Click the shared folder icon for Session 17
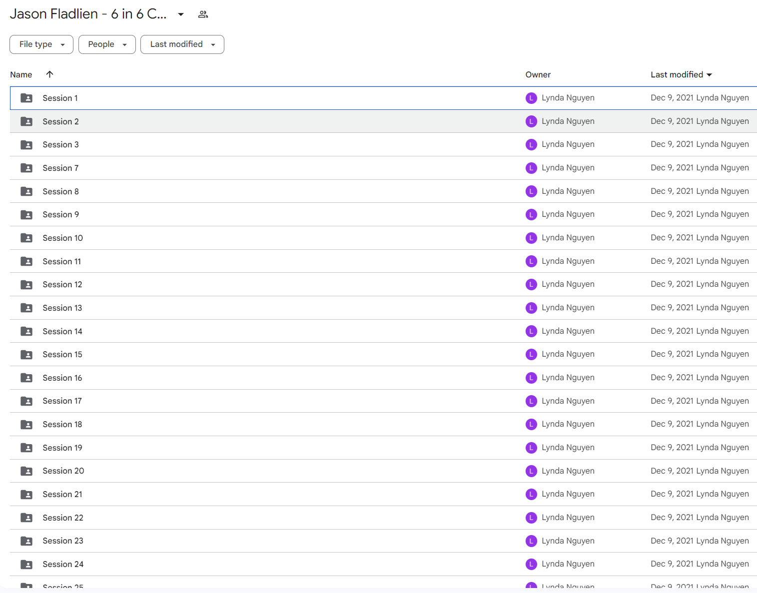This screenshot has height=593, width=757. 26,401
